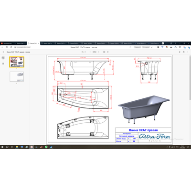Show thumbnails view in the PDF sidebar

pos(3,58)
